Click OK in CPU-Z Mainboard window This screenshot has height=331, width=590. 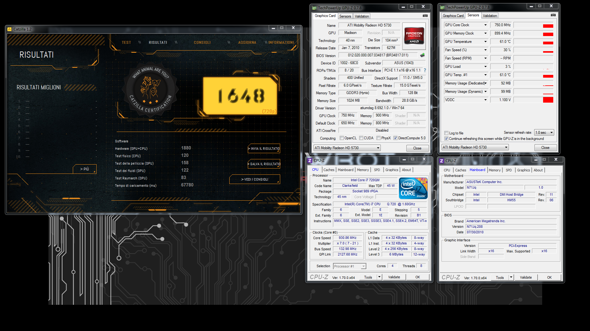tap(549, 277)
